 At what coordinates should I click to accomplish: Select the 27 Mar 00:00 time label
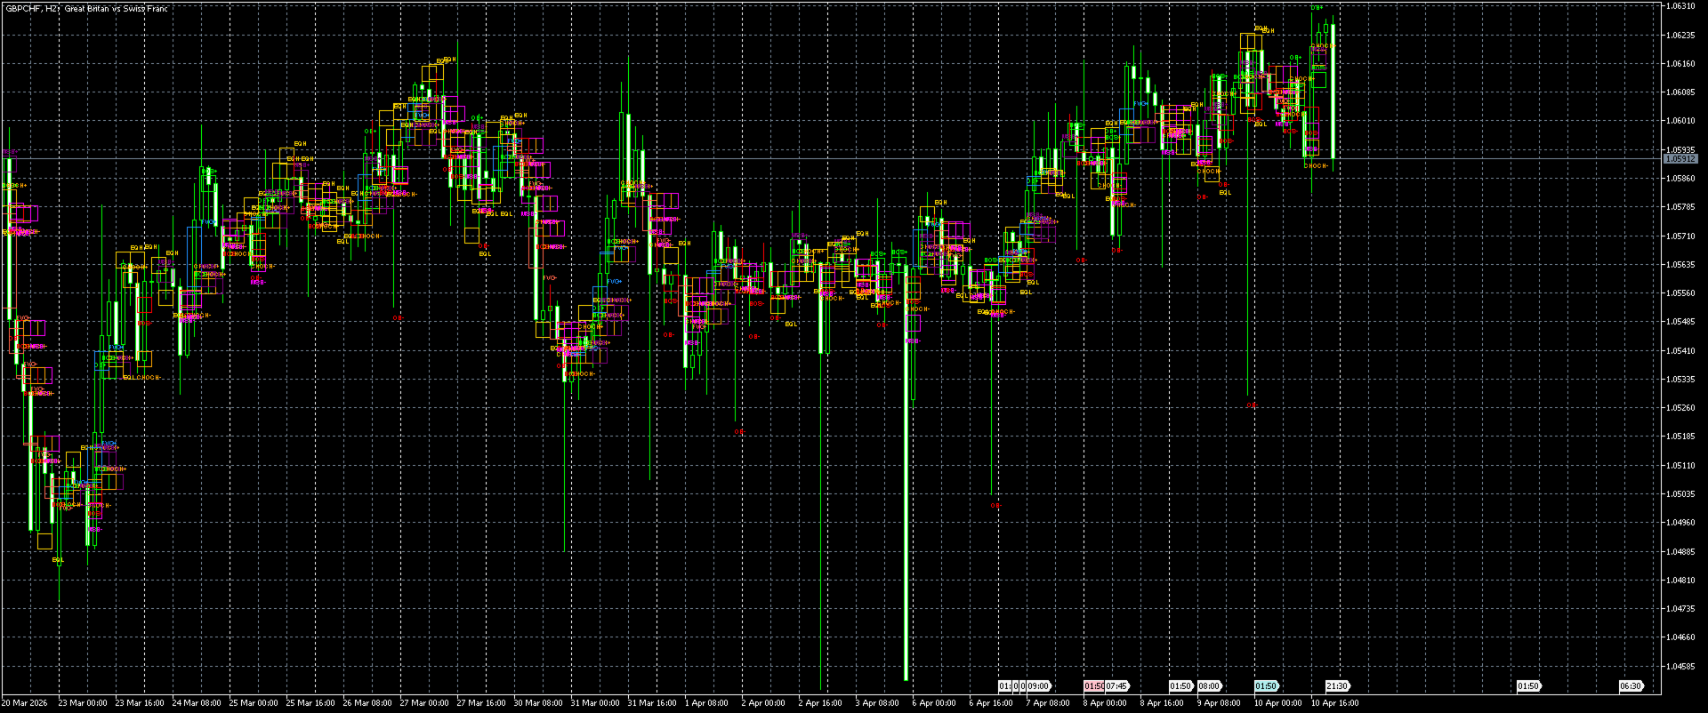(424, 703)
